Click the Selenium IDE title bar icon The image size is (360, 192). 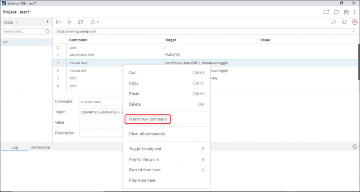(4, 3)
